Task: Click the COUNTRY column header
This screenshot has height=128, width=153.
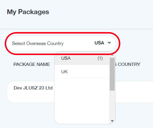Action: click(x=129, y=64)
